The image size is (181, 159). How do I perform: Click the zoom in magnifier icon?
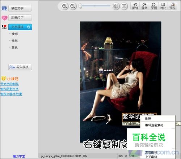tap(64, 6)
